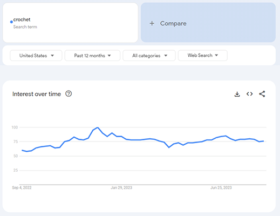Click the Interest over time heading
Screen dimensions: 280x216
pyautogui.click(x=37, y=94)
